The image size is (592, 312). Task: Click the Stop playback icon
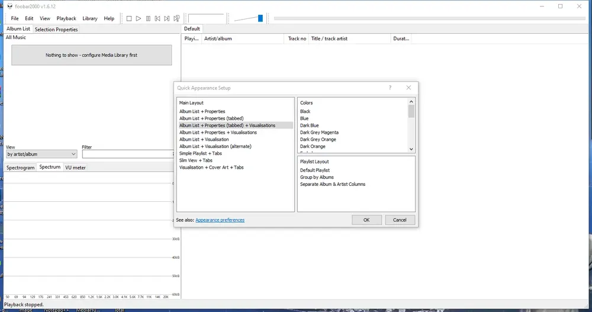tap(129, 18)
